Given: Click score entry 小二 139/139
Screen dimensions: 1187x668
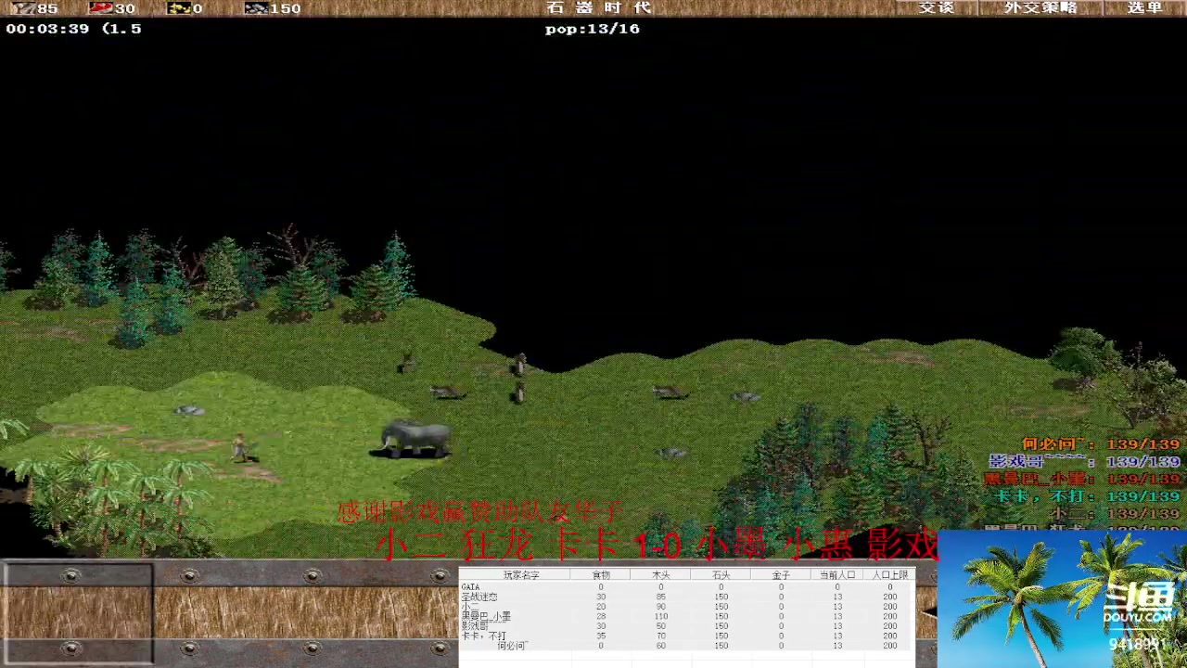Looking at the screenshot, I should [1116, 513].
